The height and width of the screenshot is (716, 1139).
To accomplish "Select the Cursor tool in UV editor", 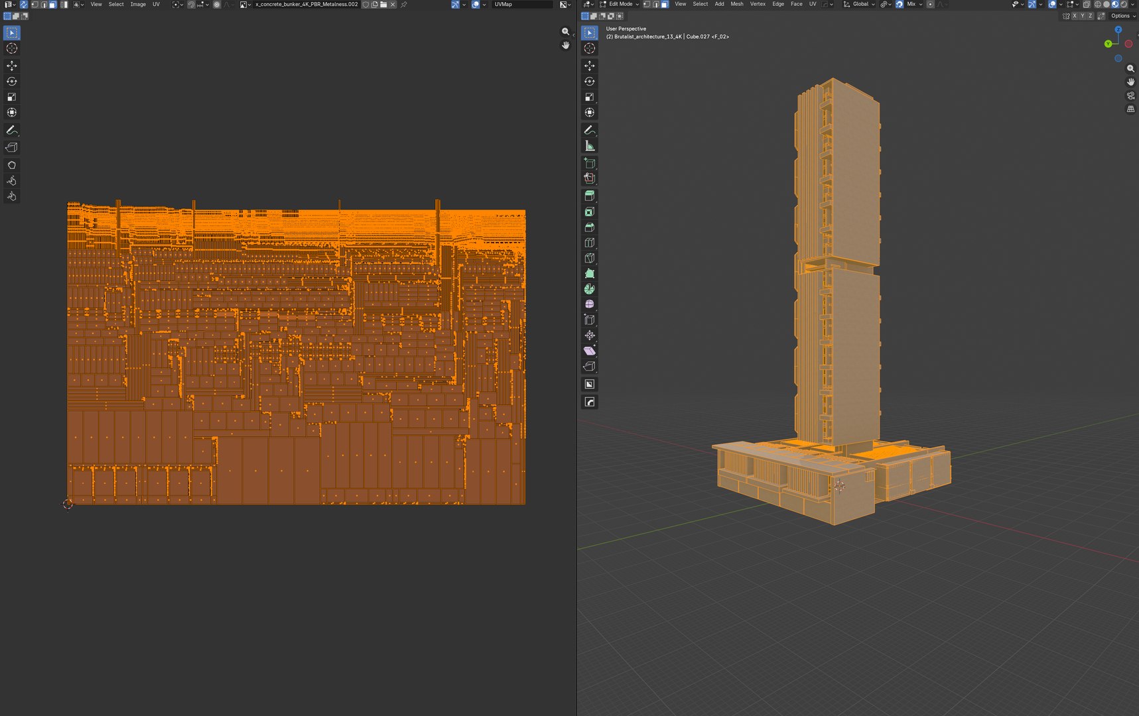I will tap(12, 48).
